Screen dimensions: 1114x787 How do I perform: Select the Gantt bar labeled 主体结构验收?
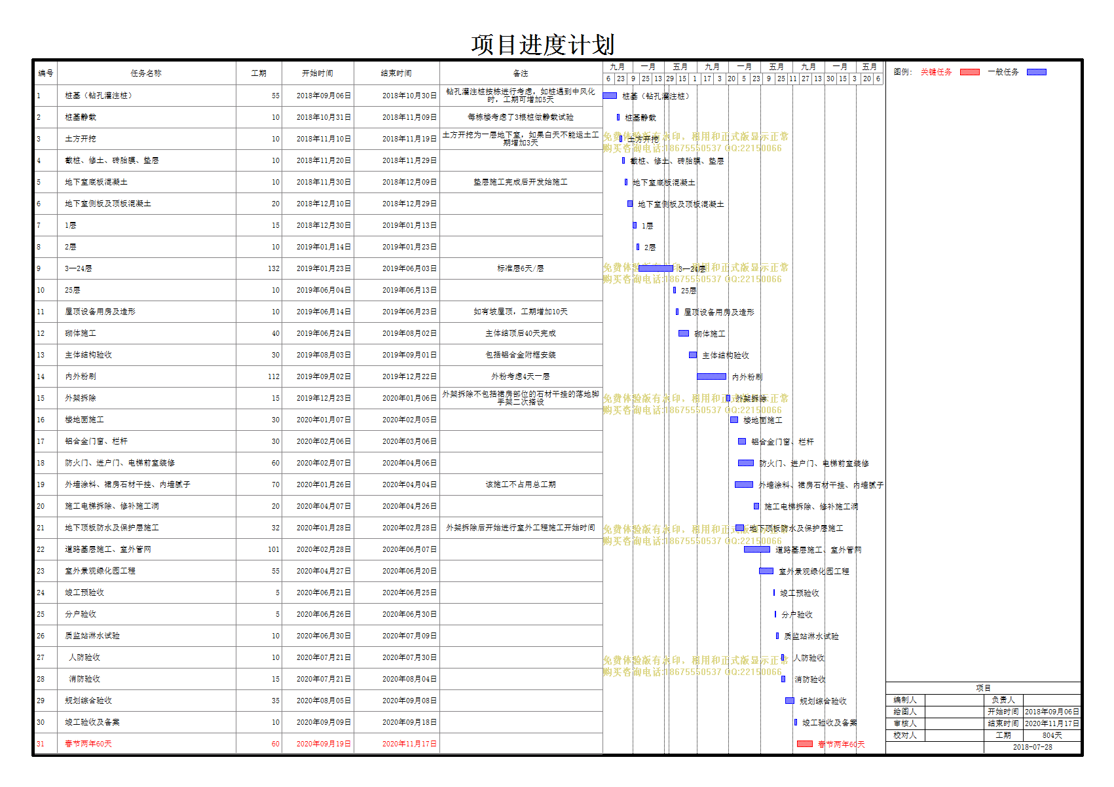[693, 355]
